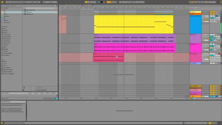The height and width of the screenshot is (125, 222).
Task: Click the Tap tempo button
Action: 16,2
